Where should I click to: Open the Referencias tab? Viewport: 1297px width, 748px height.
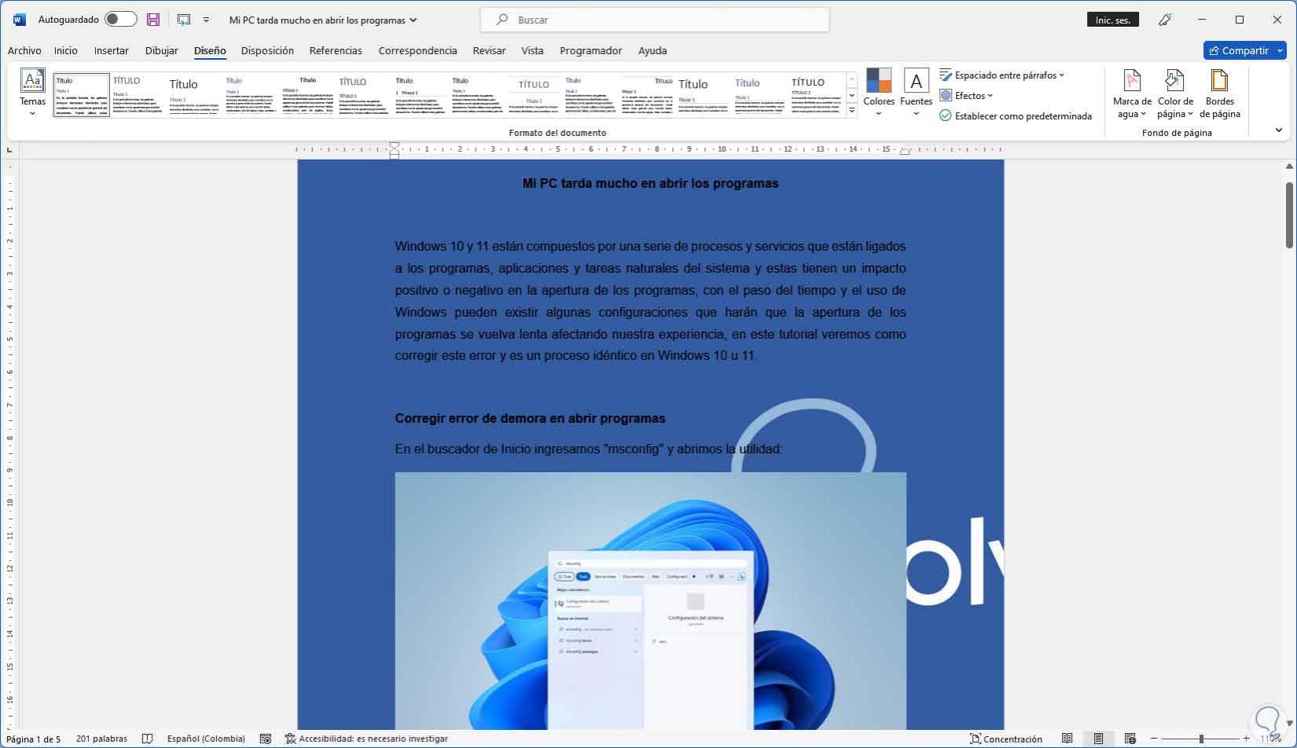tap(336, 50)
